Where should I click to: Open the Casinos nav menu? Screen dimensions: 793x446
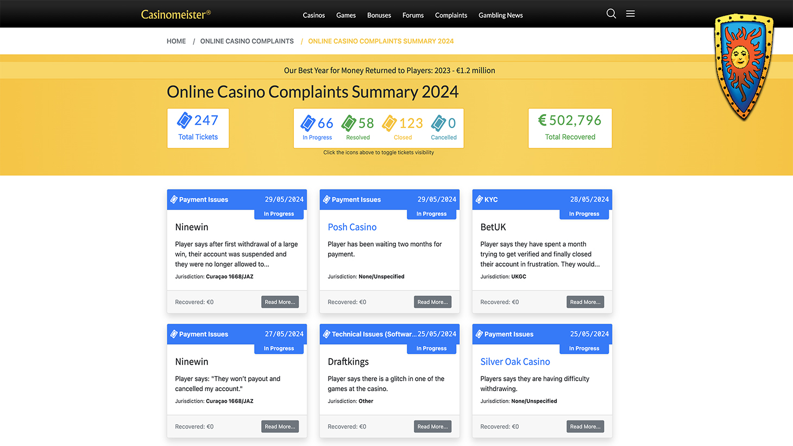point(314,15)
